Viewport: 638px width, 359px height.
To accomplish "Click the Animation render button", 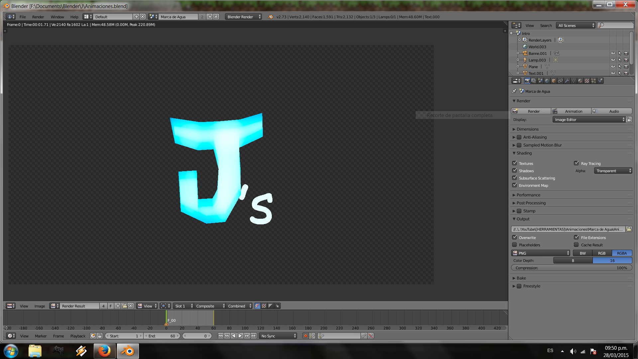I will pos(572,111).
